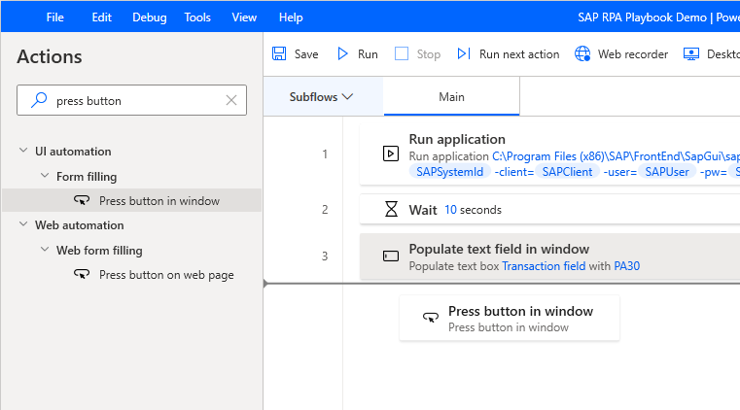Click line number 1 in the flow
740x410 pixels.
point(325,154)
